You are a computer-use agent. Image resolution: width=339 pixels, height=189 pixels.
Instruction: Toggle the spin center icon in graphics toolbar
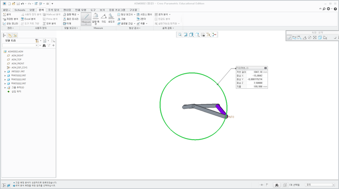tap(214, 35)
